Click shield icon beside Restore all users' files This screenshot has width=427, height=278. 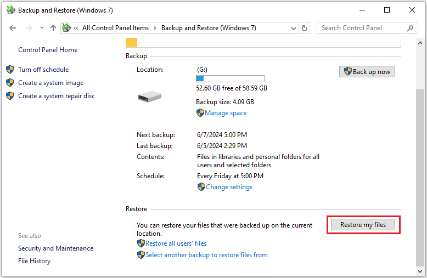(141, 243)
